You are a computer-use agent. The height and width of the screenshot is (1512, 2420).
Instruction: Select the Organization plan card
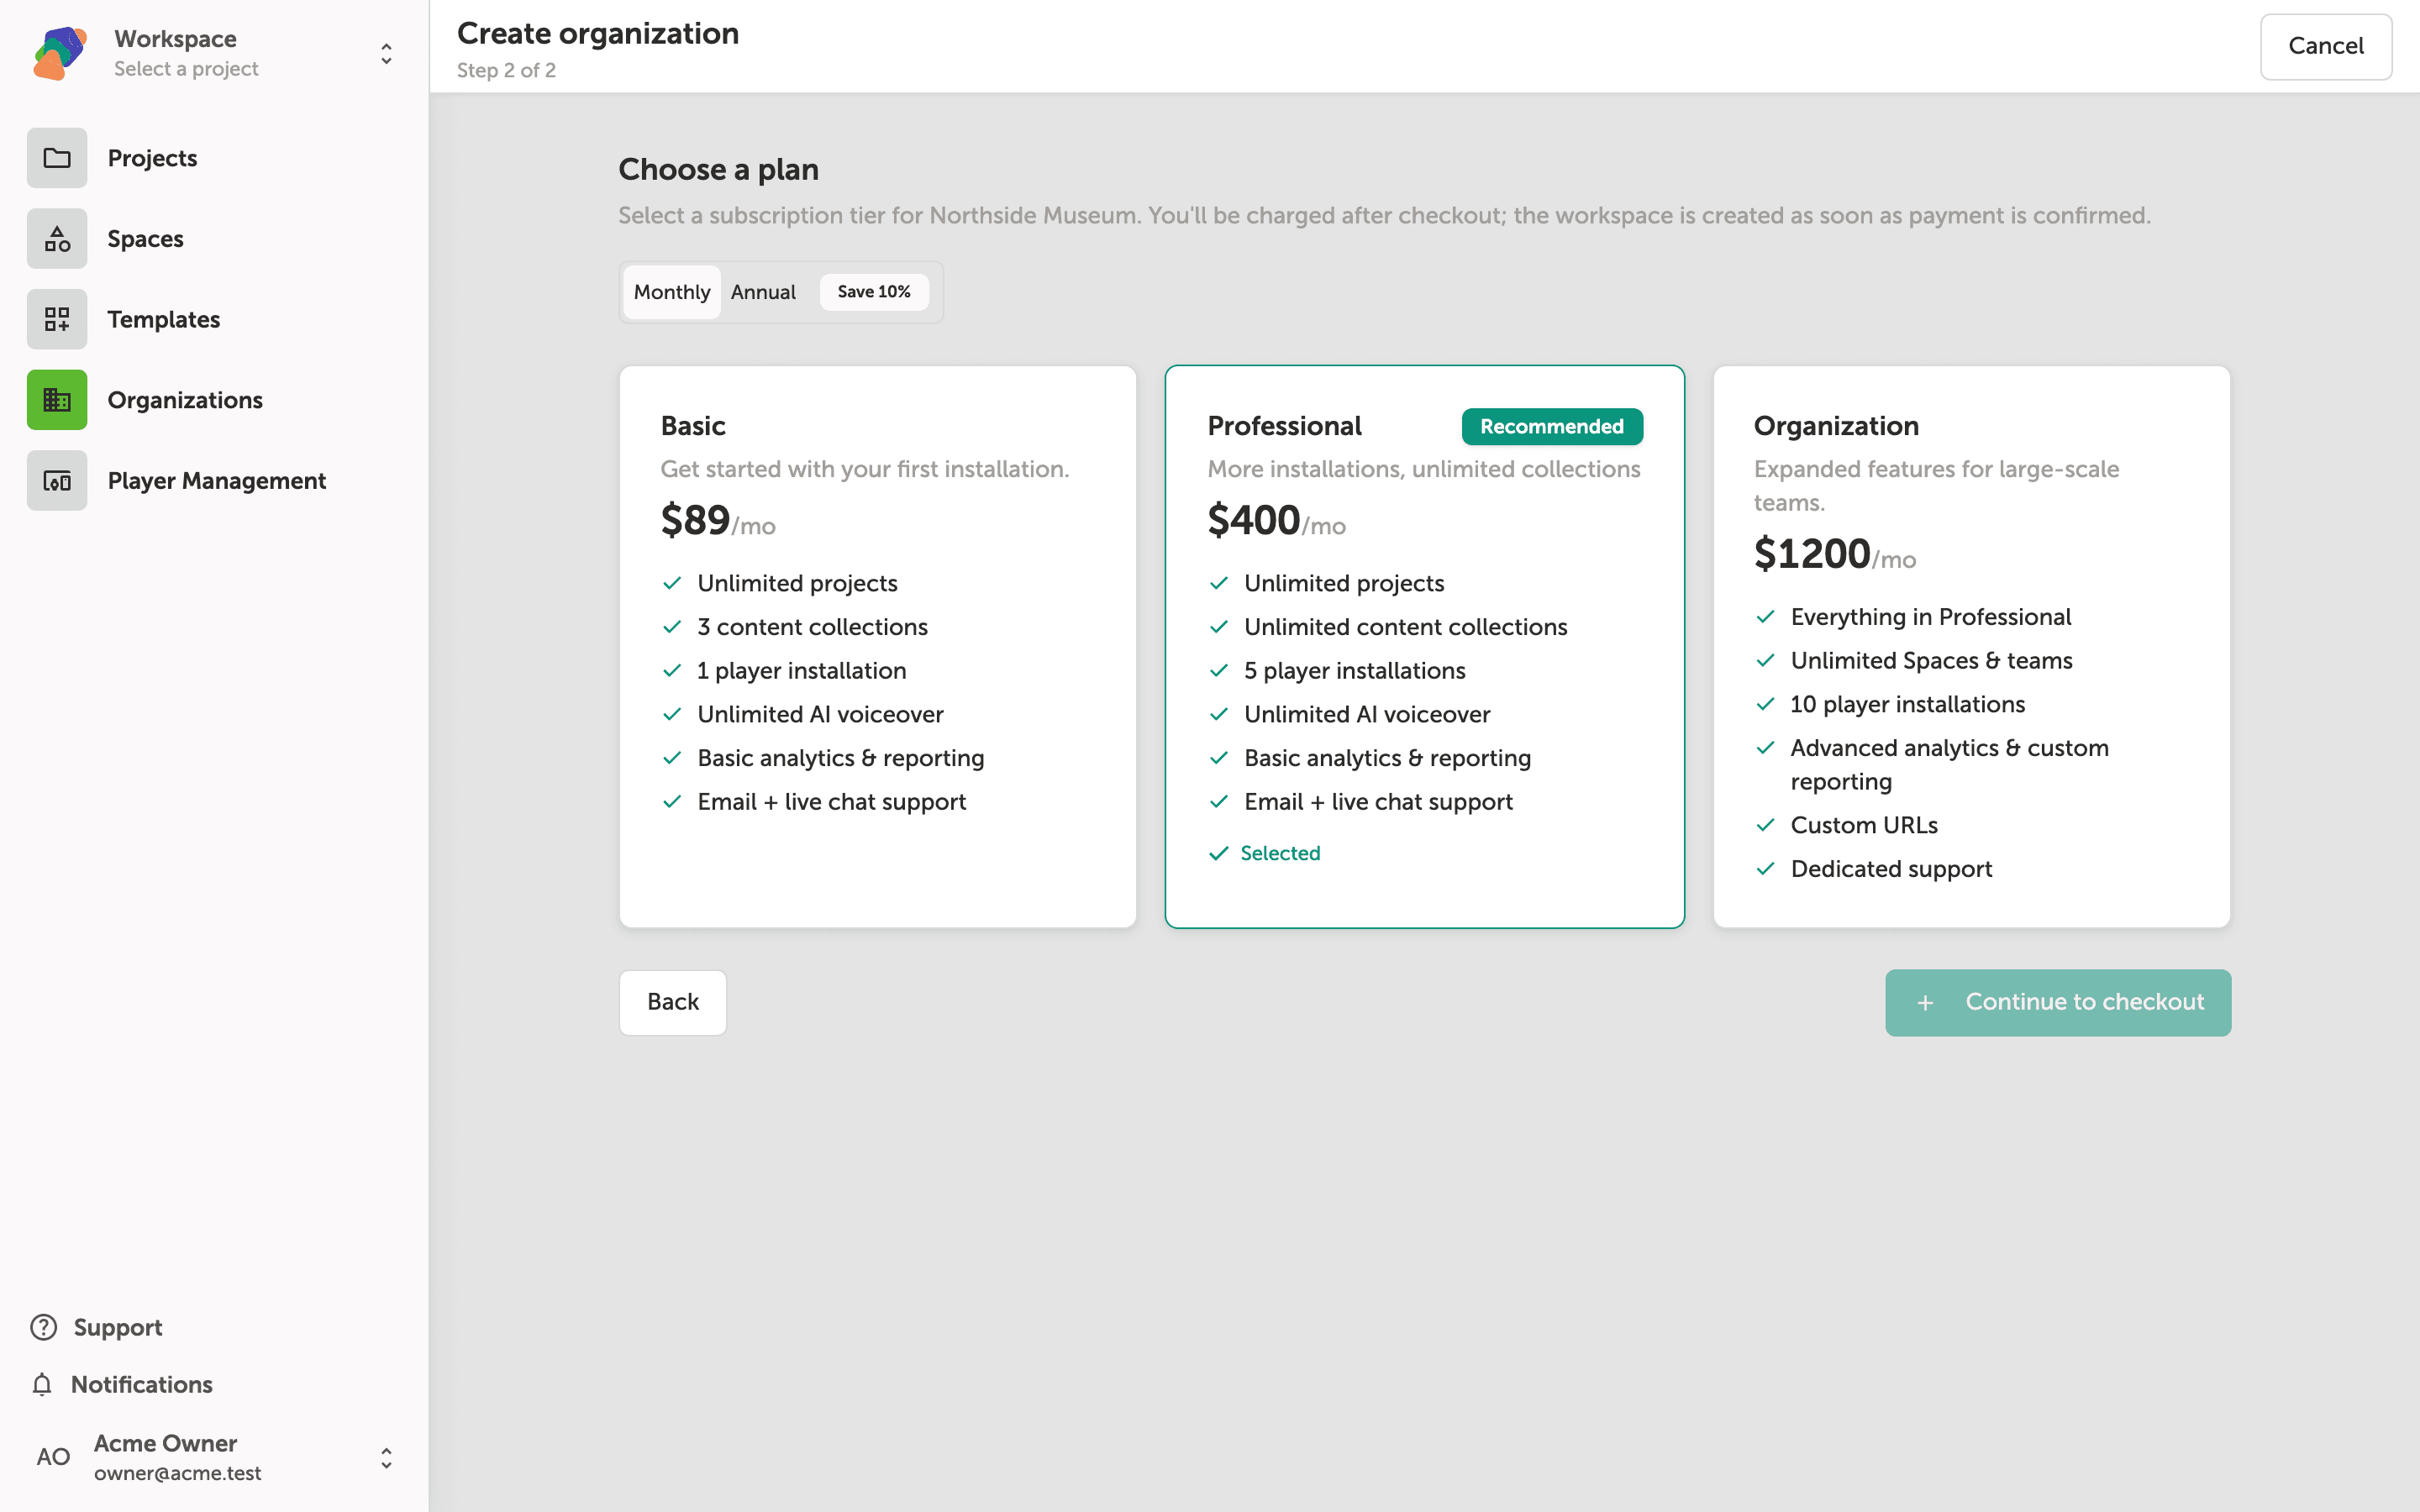click(1971, 647)
